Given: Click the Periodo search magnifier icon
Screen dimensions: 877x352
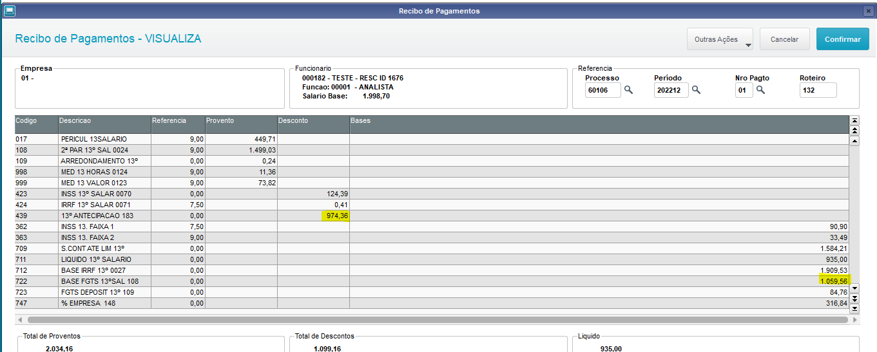Looking at the screenshot, I should [x=696, y=90].
